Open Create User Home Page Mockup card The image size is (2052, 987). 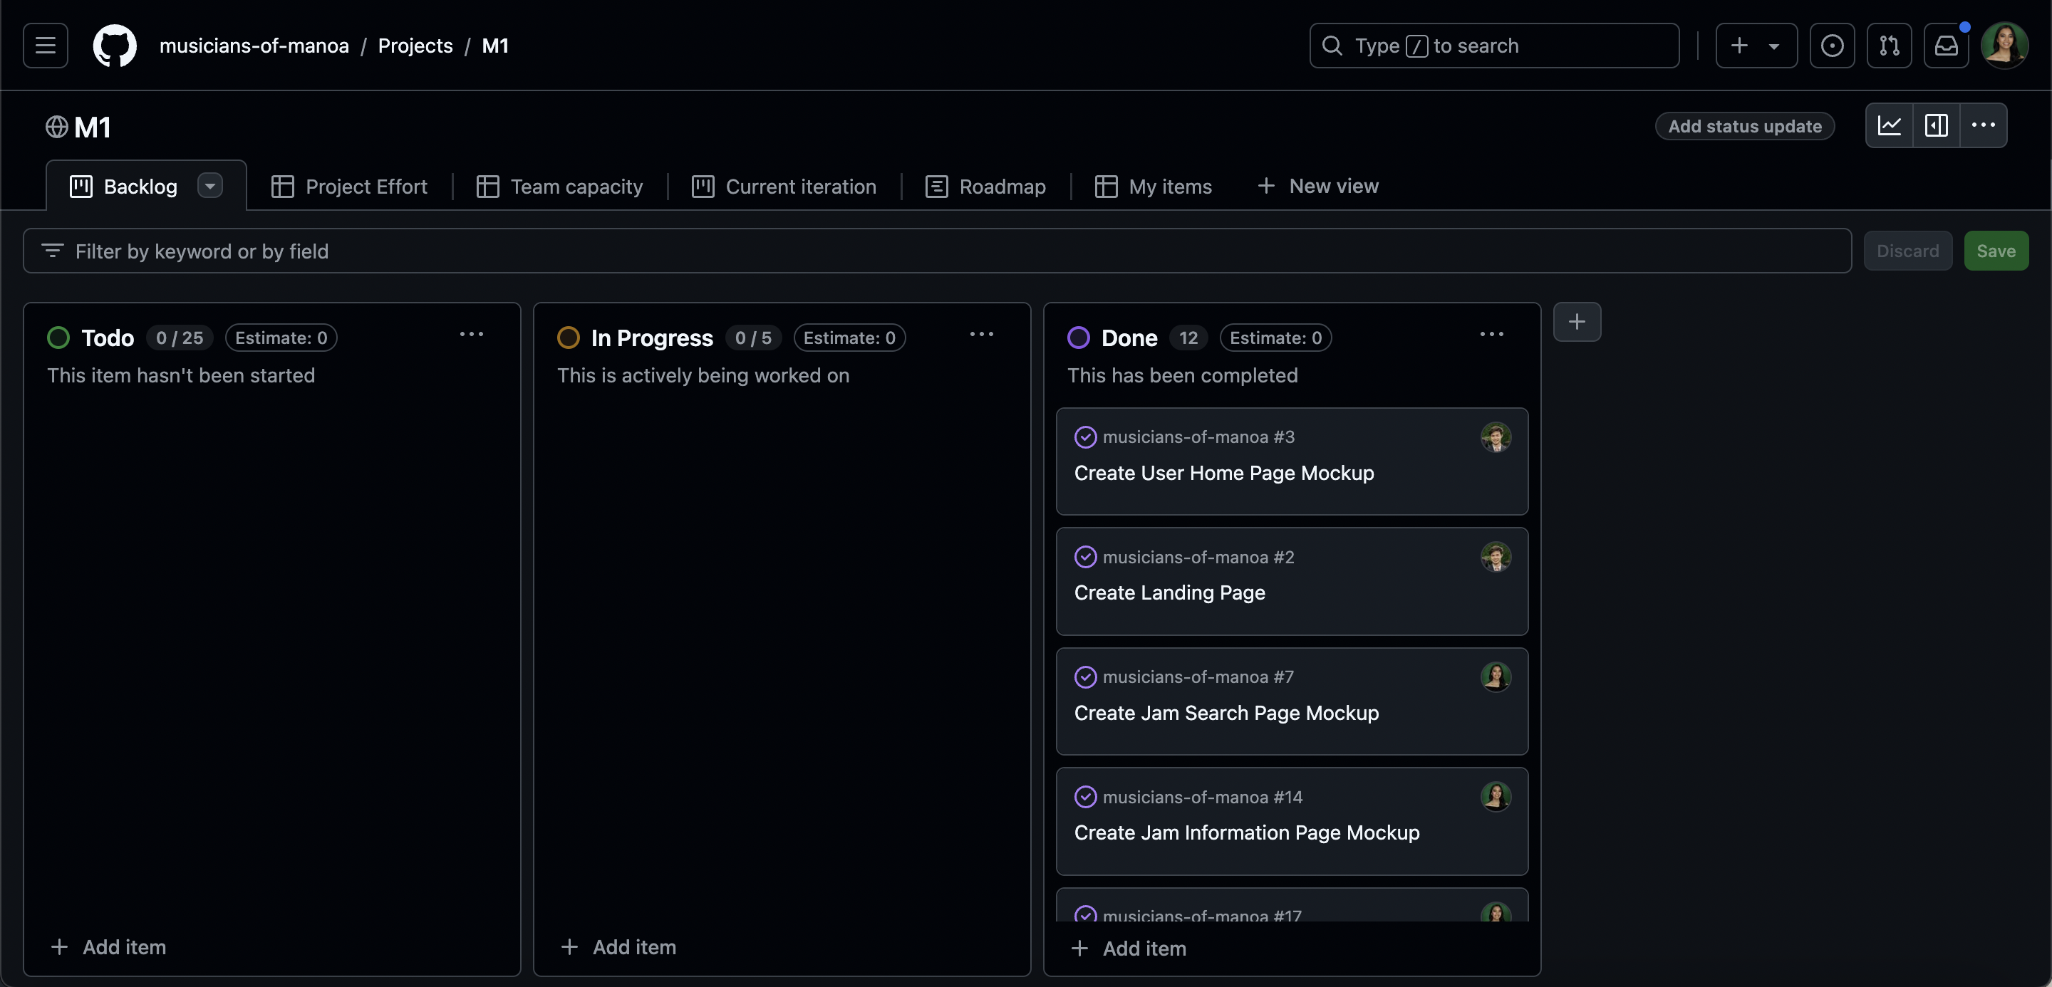tap(1223, 473)
